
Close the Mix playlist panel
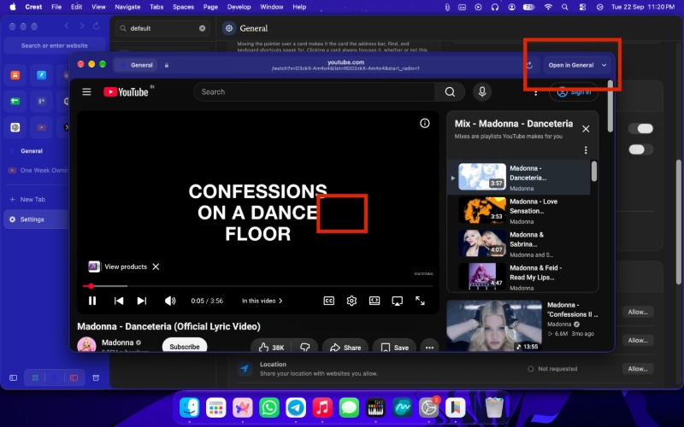point(586,129)
